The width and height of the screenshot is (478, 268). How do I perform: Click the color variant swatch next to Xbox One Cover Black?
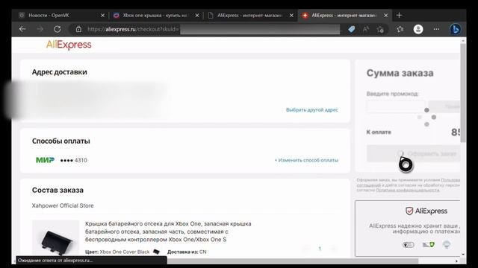pos(156,252)
